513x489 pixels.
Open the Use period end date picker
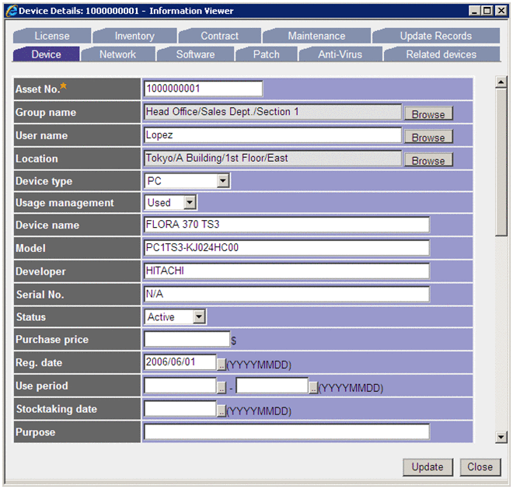click(x=313, y=387)
